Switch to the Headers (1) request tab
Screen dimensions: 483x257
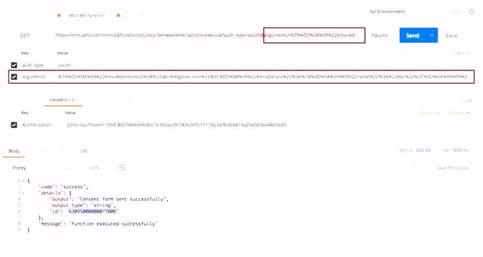coord(62,100)
